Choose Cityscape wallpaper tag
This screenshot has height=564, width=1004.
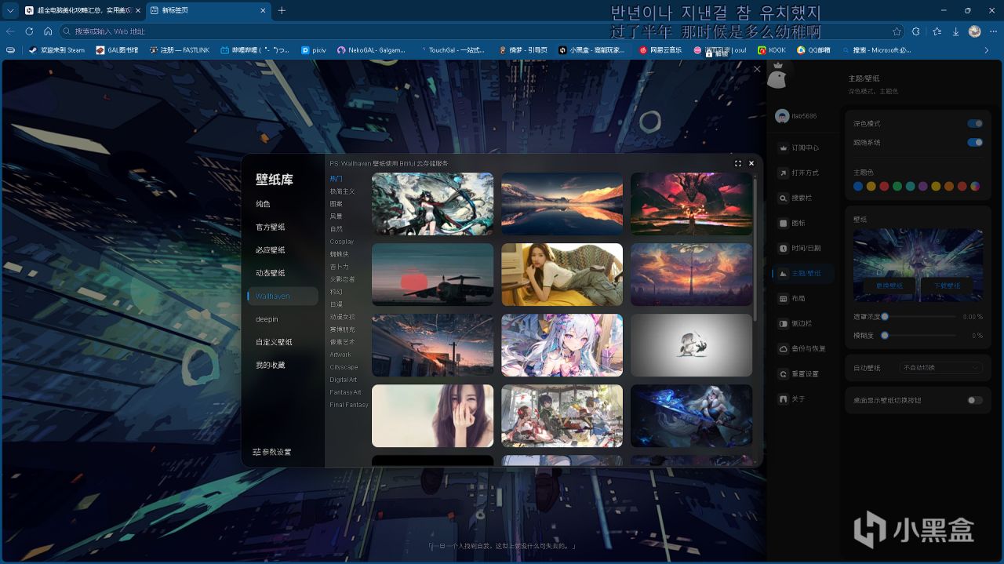coord(344,367)
